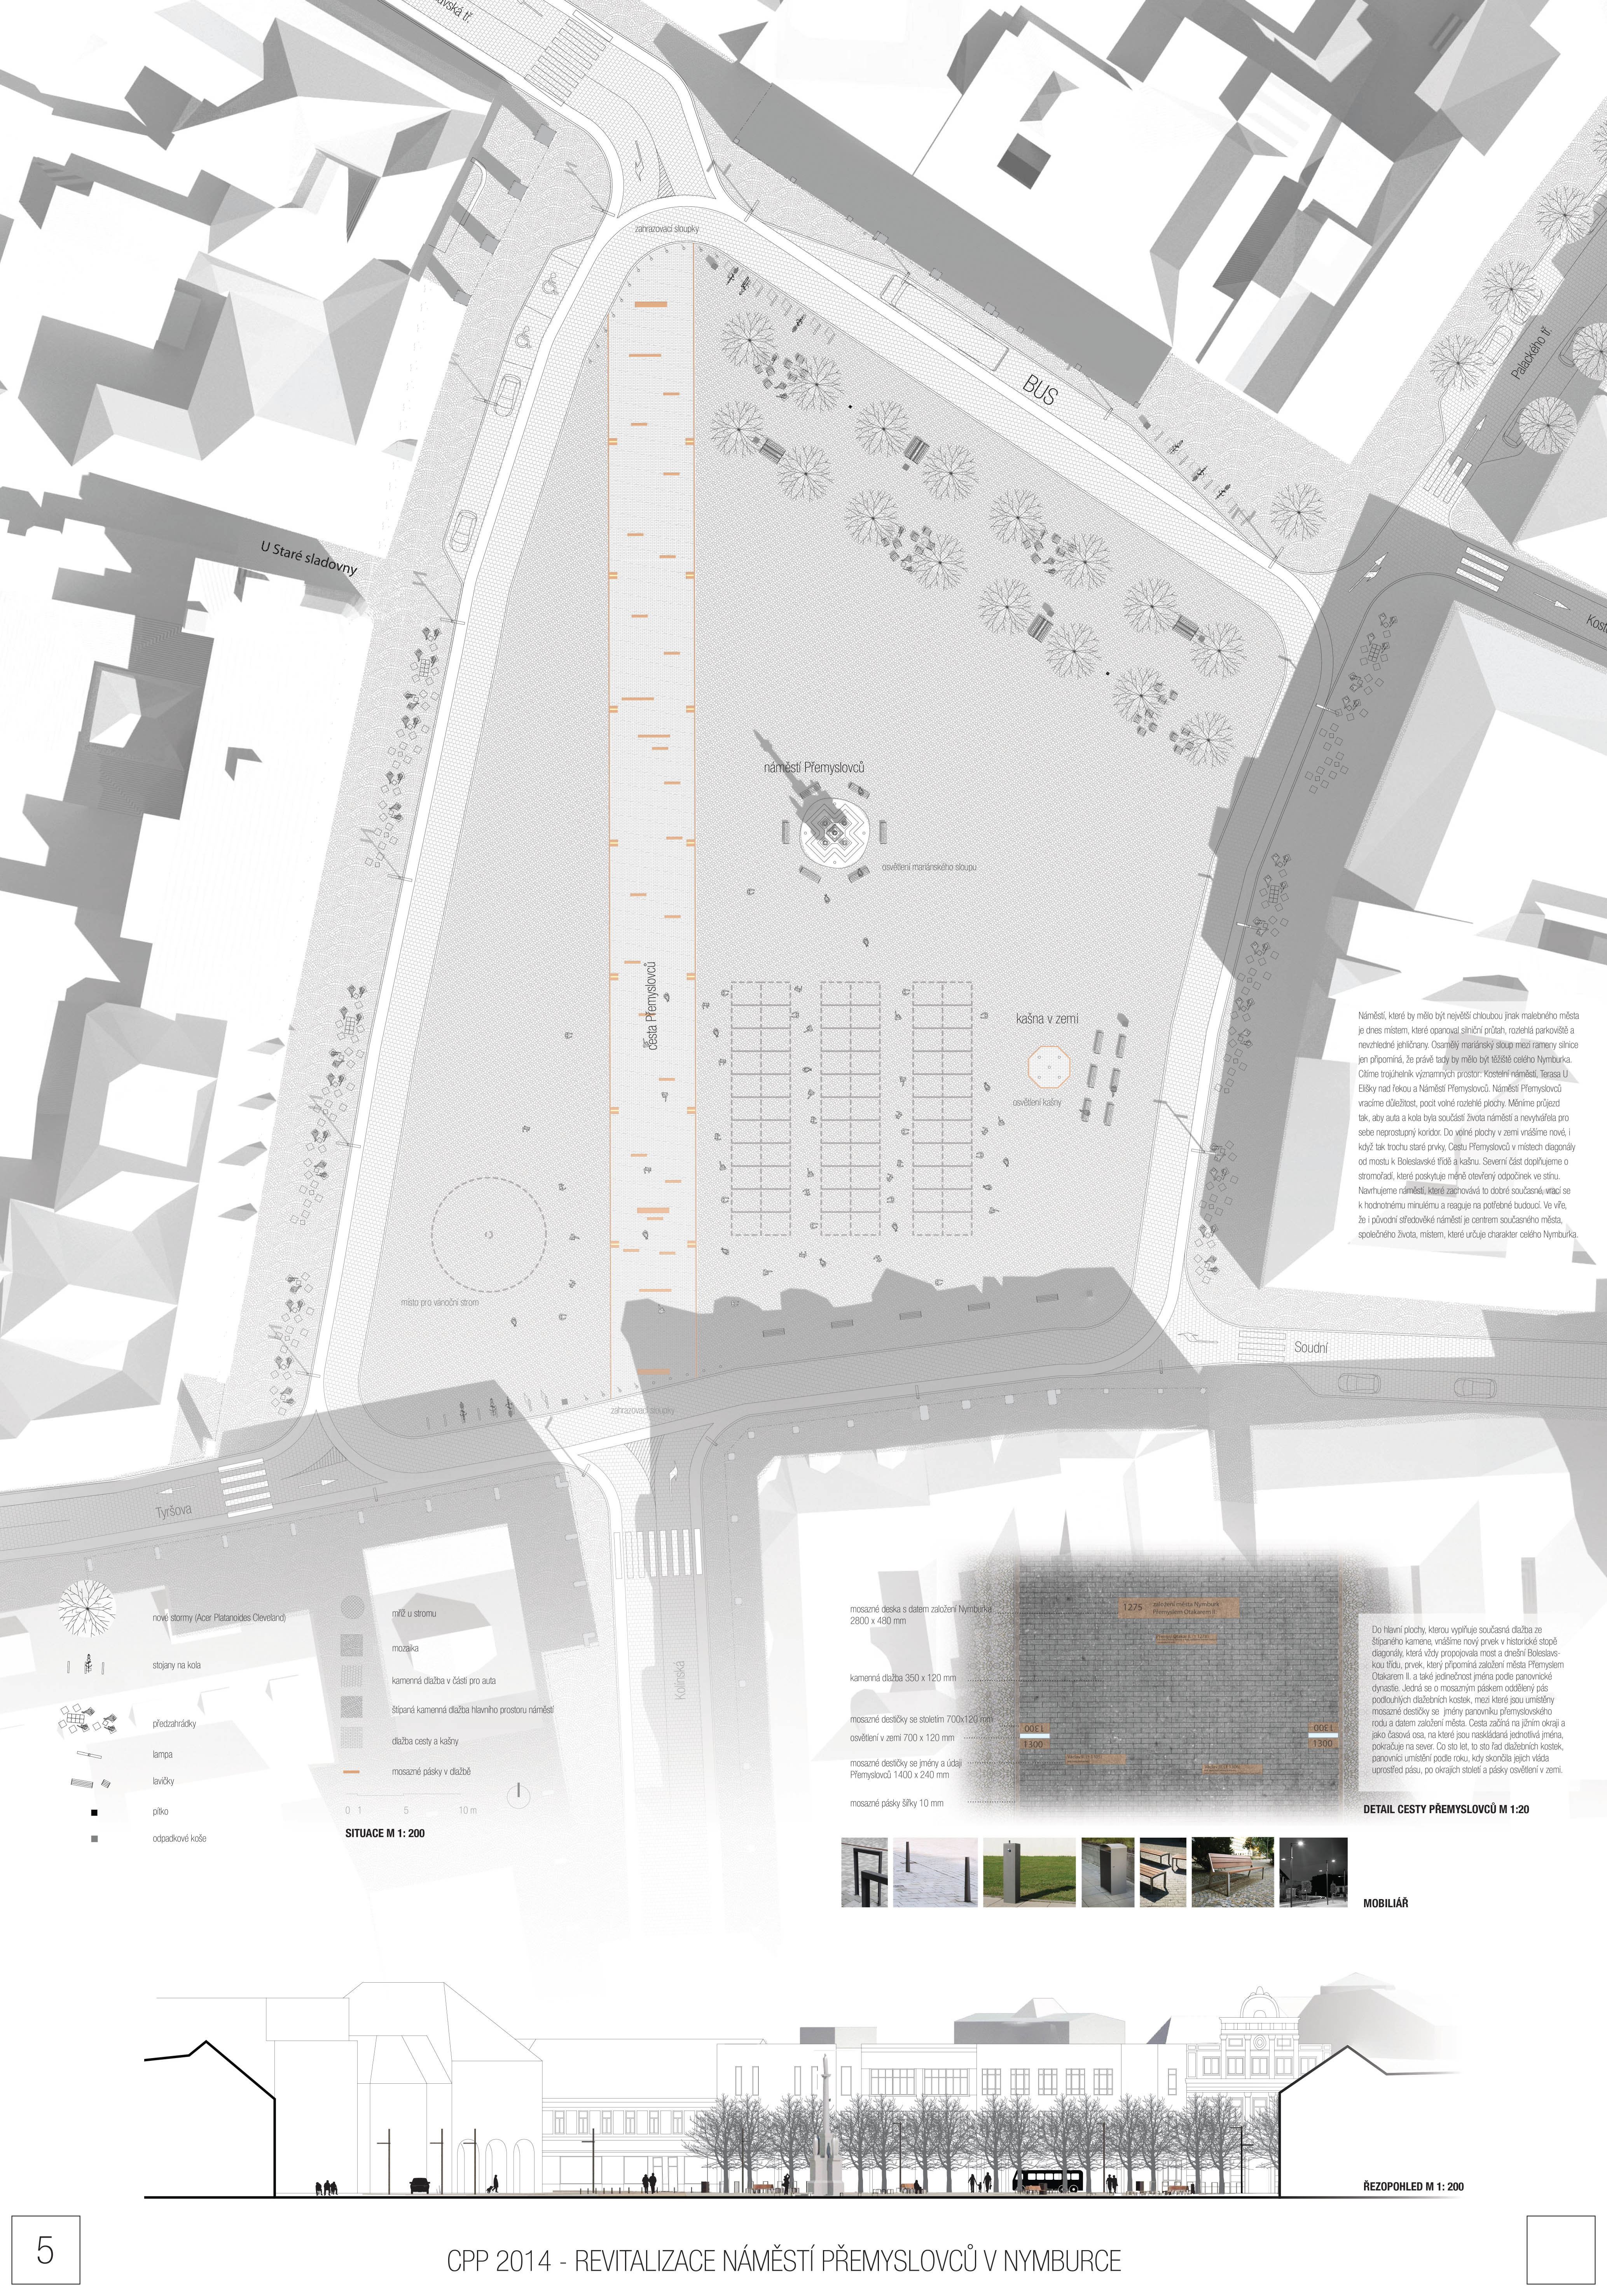Open the backless wooden benches photo

coord(1163,1872)
